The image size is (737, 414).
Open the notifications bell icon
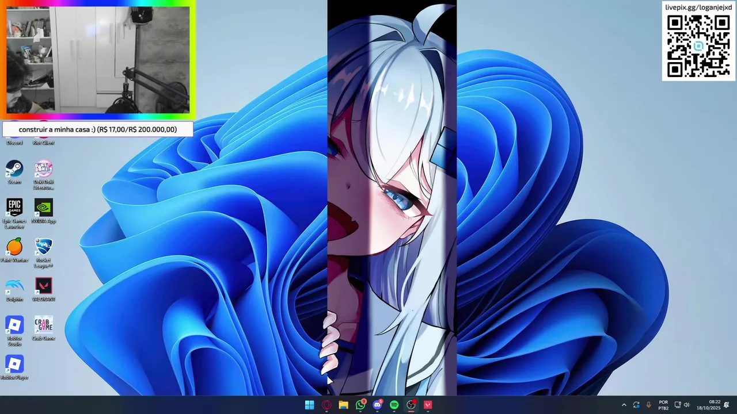727,405
